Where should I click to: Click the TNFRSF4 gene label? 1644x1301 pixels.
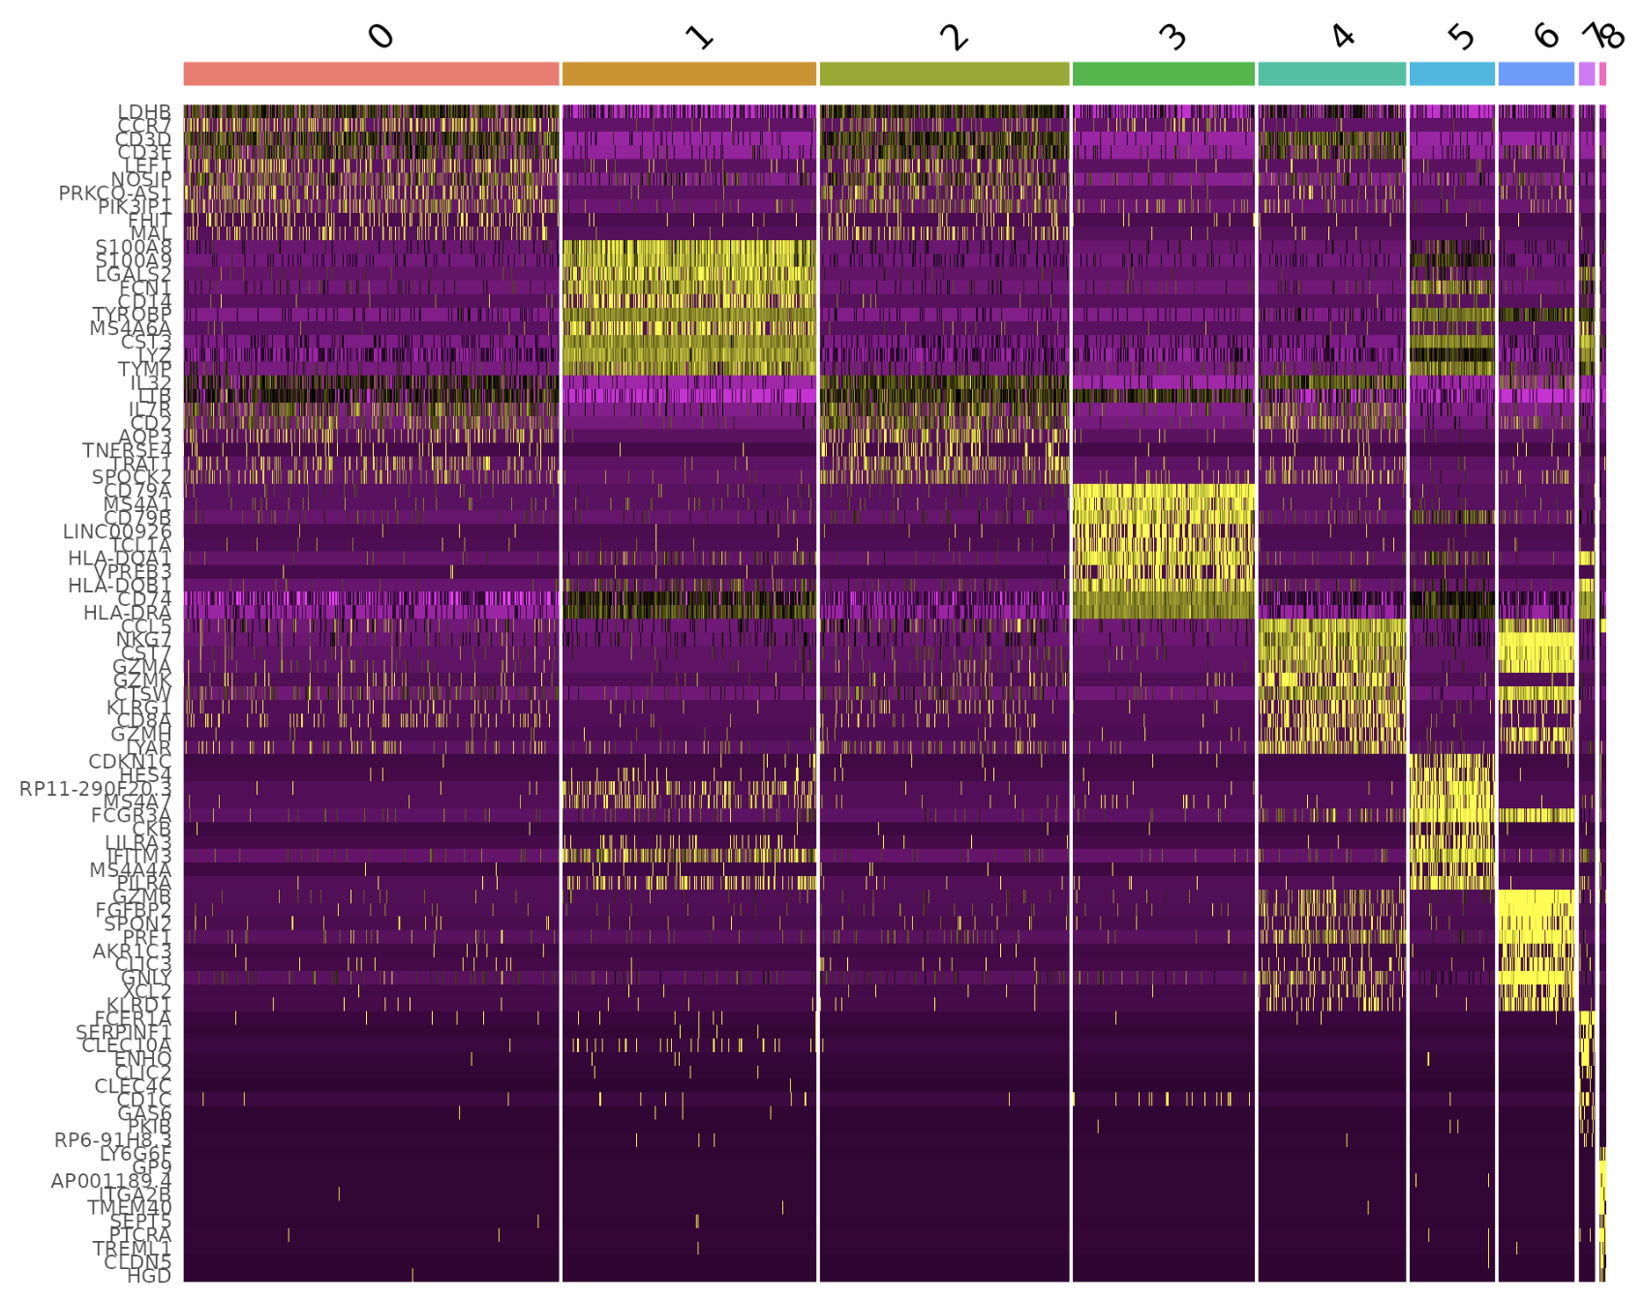127,451
